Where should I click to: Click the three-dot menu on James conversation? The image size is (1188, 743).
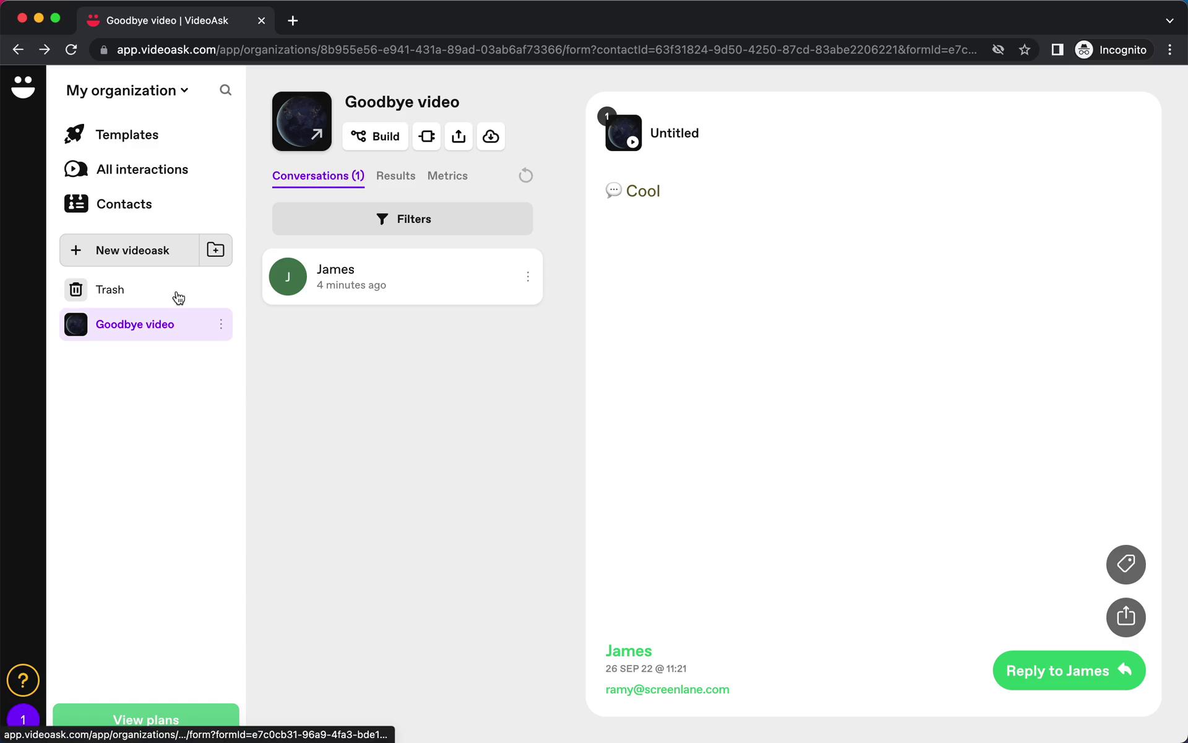pos(528,276)
